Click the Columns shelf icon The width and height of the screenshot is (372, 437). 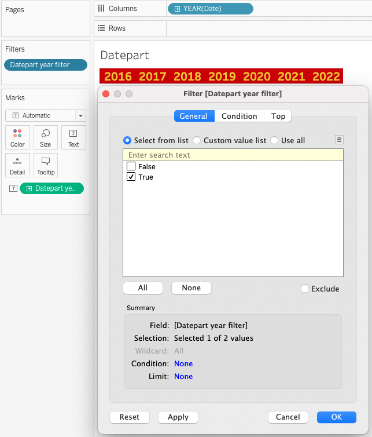tap(101, 9)
